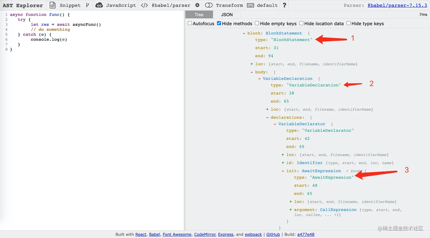Collapse the VariableDeclaration node
Image resolution: width=430 pixels, height=238 pixels.
click(259, 79)
